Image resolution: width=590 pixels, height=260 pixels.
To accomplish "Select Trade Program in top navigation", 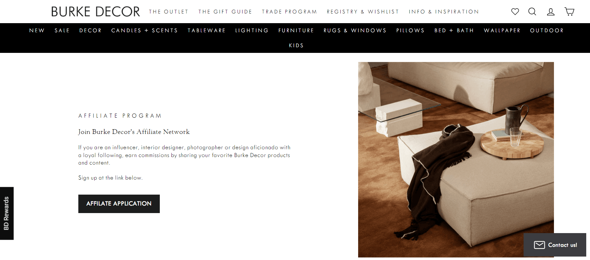I will pos(290,12).
